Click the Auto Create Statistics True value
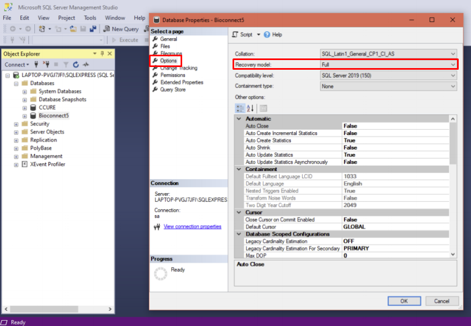The image size is (471, 326). click(x=395, y=140)
